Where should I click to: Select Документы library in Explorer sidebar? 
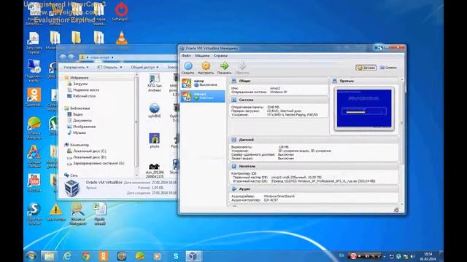(82, 121)
